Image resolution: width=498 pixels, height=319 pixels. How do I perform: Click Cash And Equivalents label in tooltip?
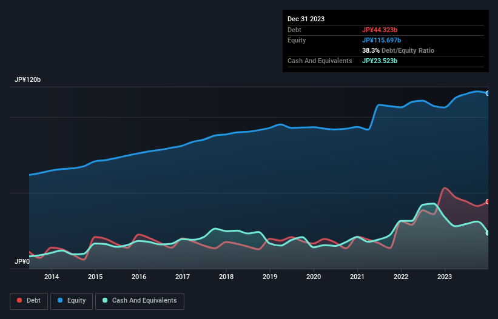click(320, 61)
